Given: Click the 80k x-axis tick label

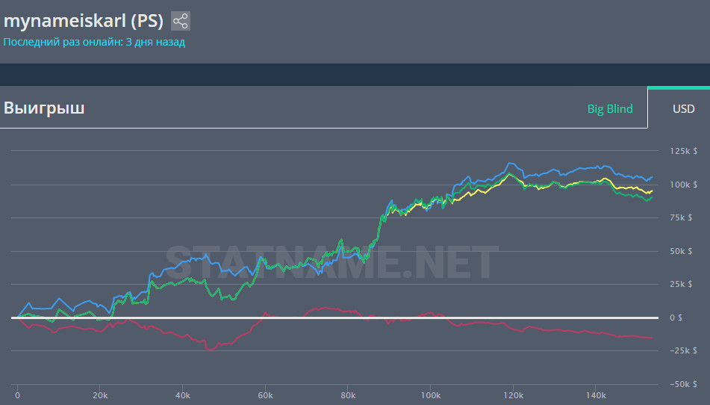Looking at the screenshot, I should pyautogui.click(x=347, y=395).
